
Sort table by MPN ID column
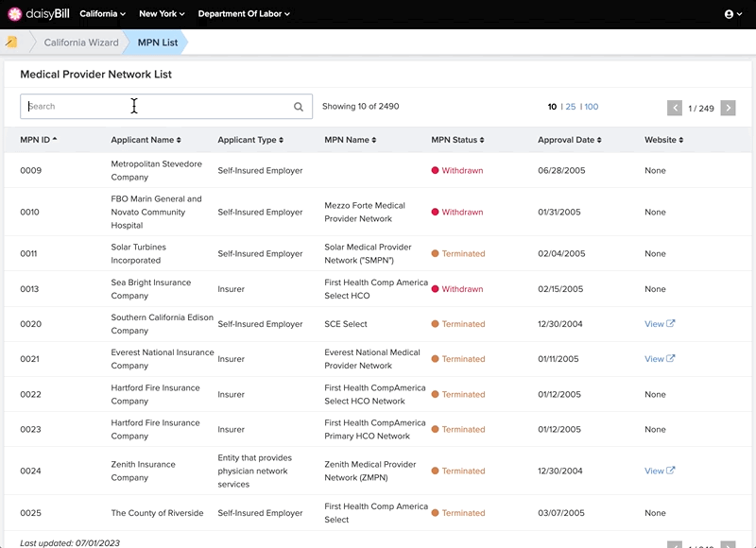point(39,140)
